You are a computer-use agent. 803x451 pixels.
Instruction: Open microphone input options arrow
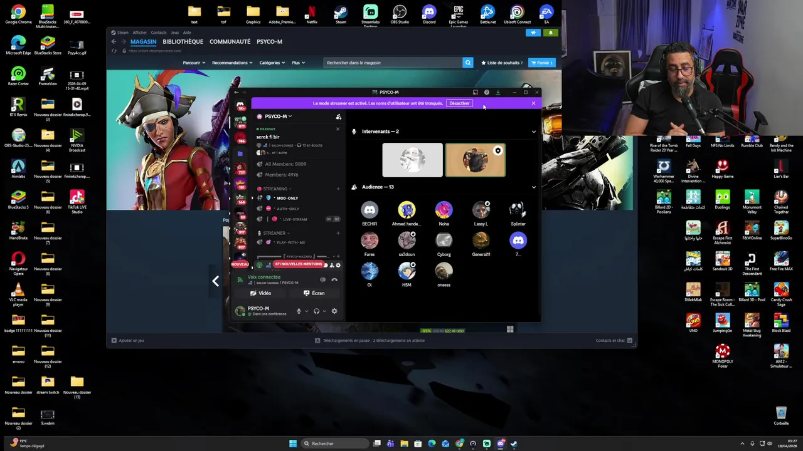point(306,311)
